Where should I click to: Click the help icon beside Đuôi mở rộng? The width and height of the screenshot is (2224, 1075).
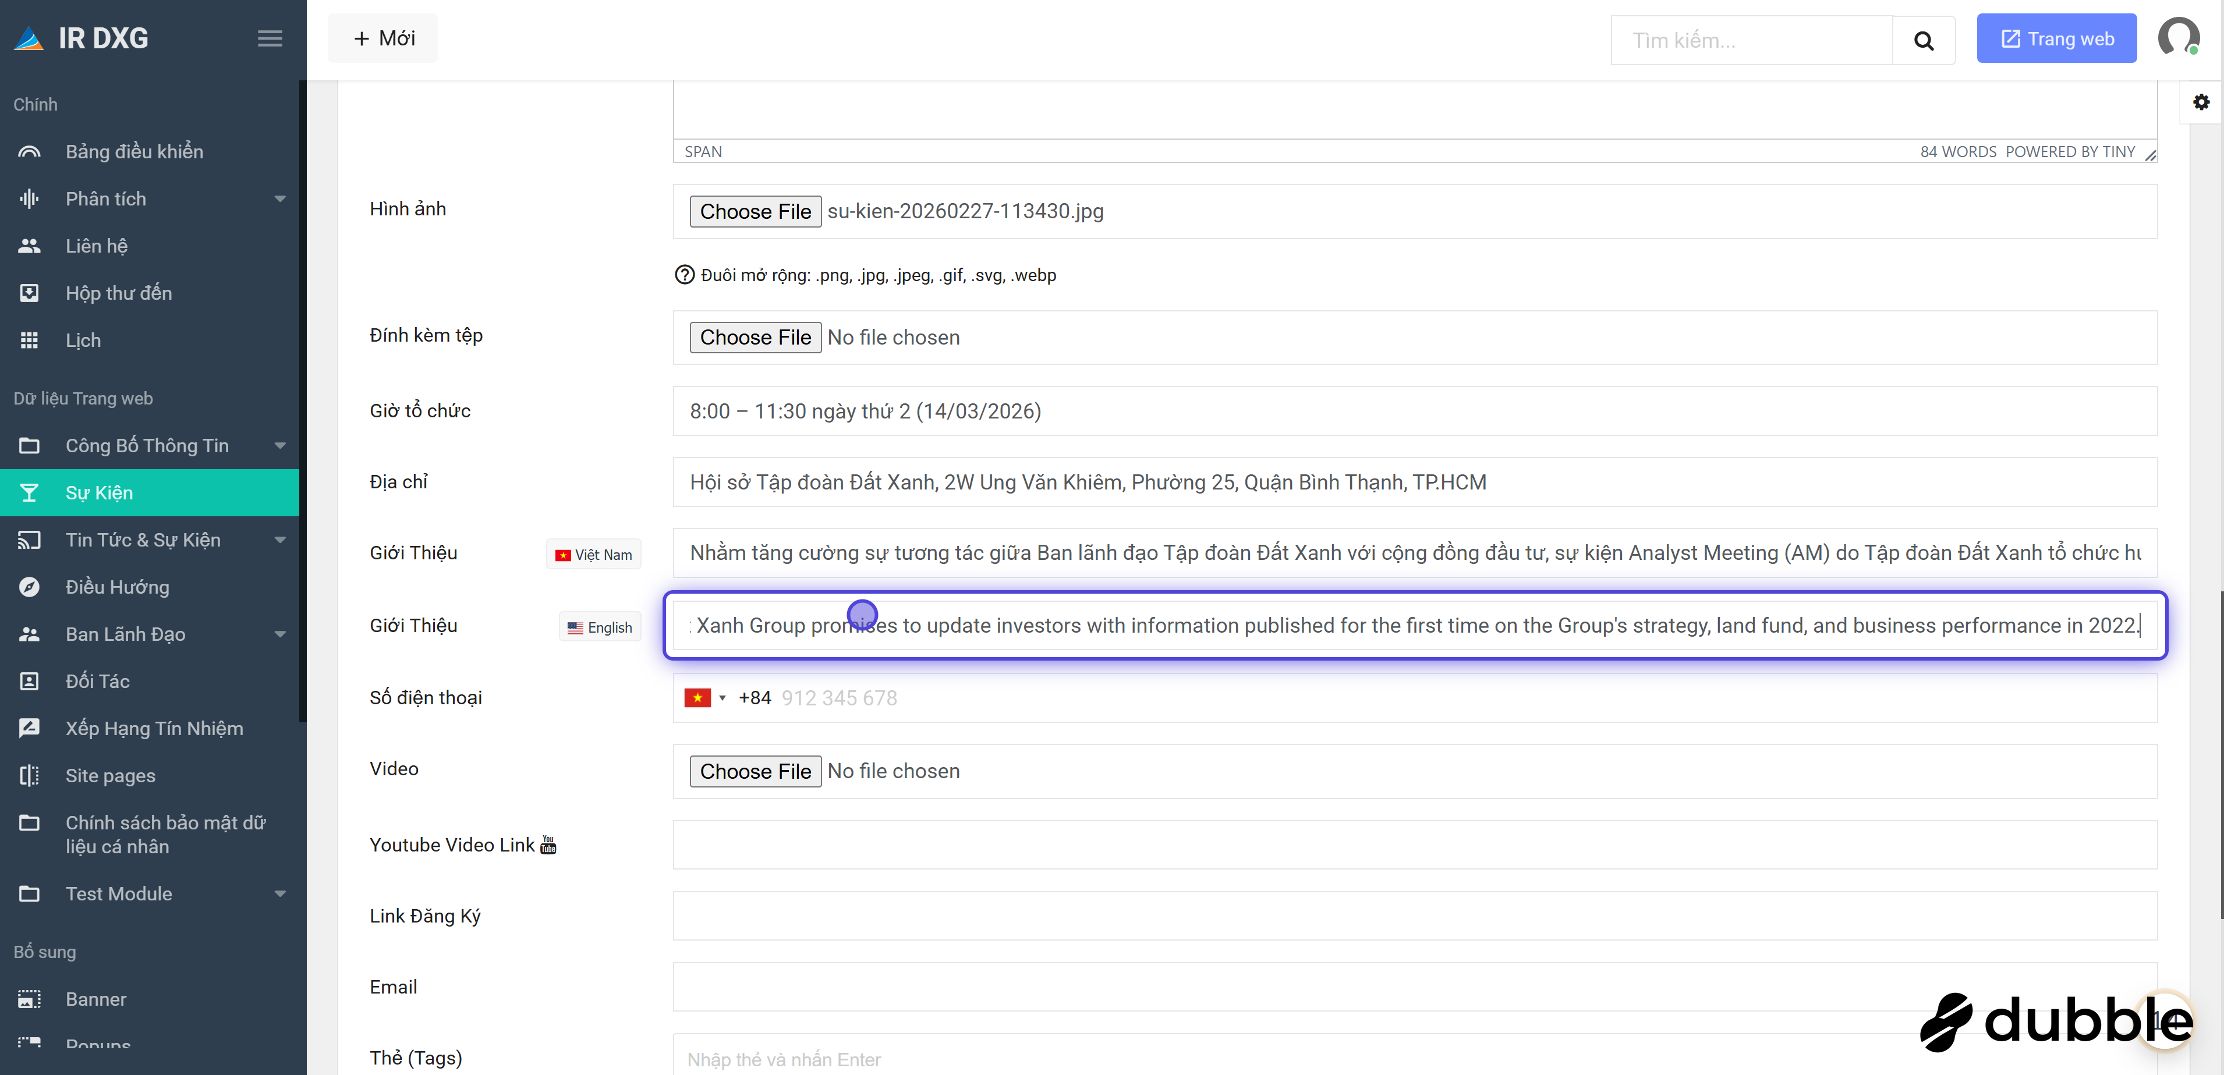pos(684,274)
